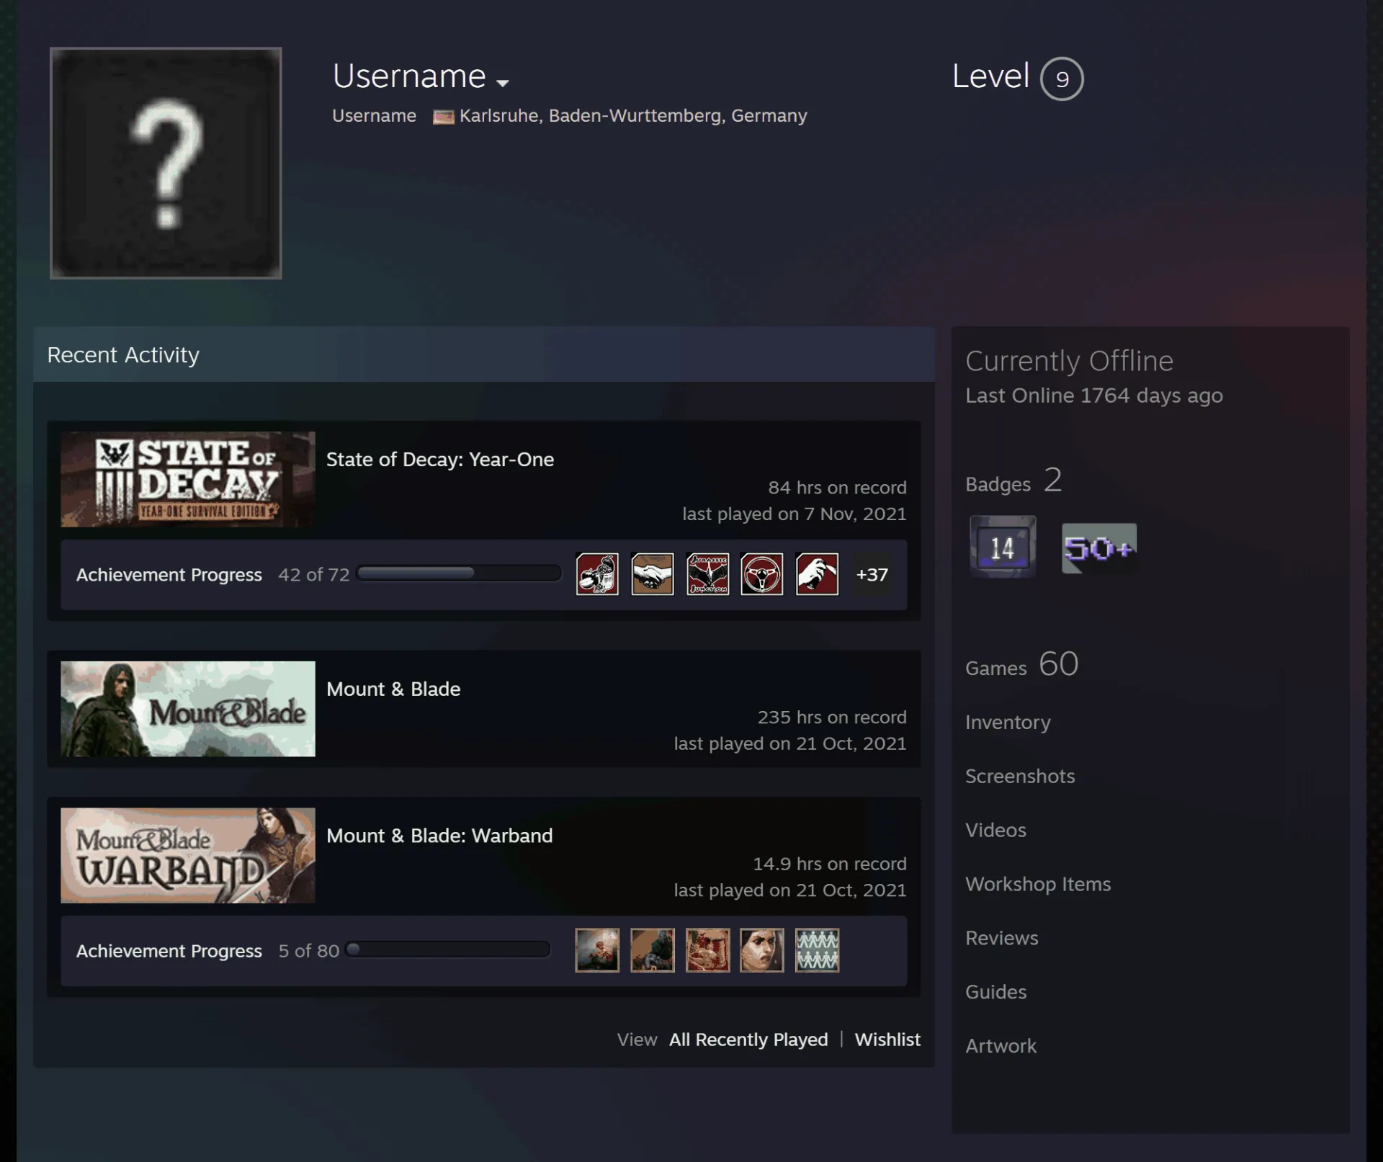Open State of Decay: Year-One title link
This screenshot has height=1162, width=1383.
[440, 460]
